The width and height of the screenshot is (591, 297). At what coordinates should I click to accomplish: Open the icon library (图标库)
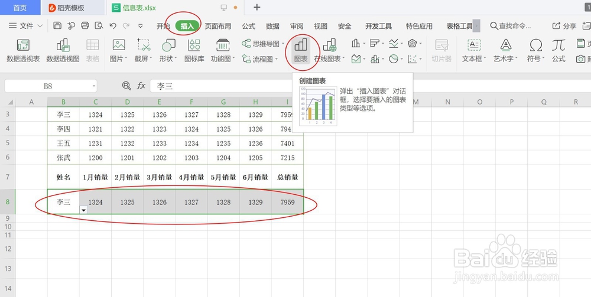(194, 50)
